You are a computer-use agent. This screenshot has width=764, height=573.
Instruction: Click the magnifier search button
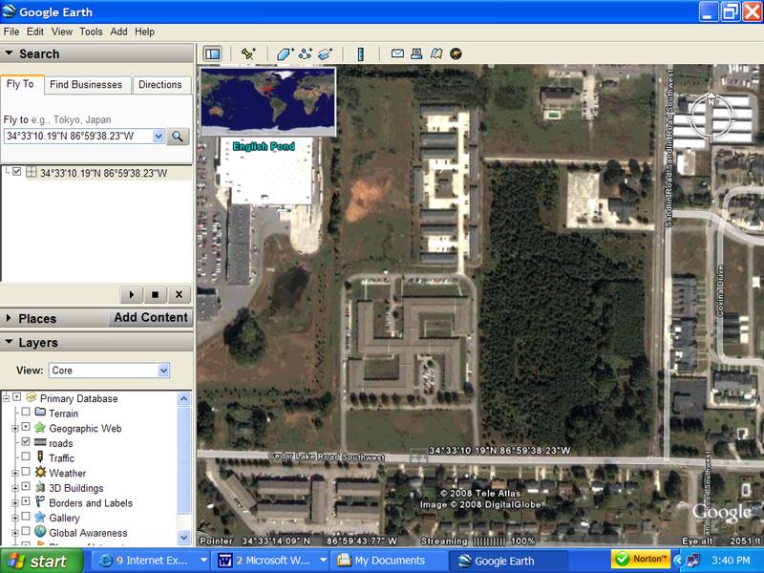point(179,137)
